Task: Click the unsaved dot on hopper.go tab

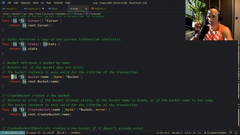Action: coord(43,9)
